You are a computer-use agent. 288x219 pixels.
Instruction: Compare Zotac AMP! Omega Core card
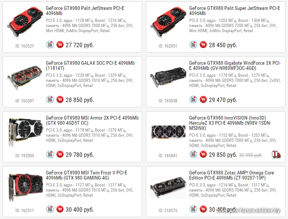tap(193, 209)
